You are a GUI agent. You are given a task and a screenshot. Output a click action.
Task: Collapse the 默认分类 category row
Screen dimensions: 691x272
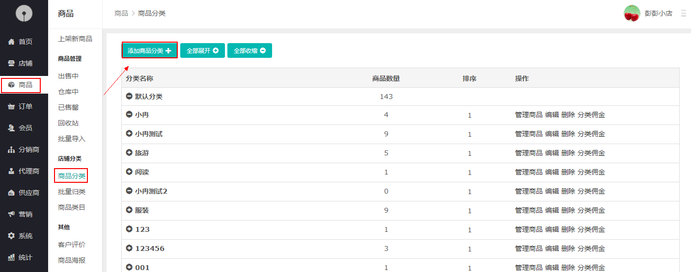(x=129, y=97)
